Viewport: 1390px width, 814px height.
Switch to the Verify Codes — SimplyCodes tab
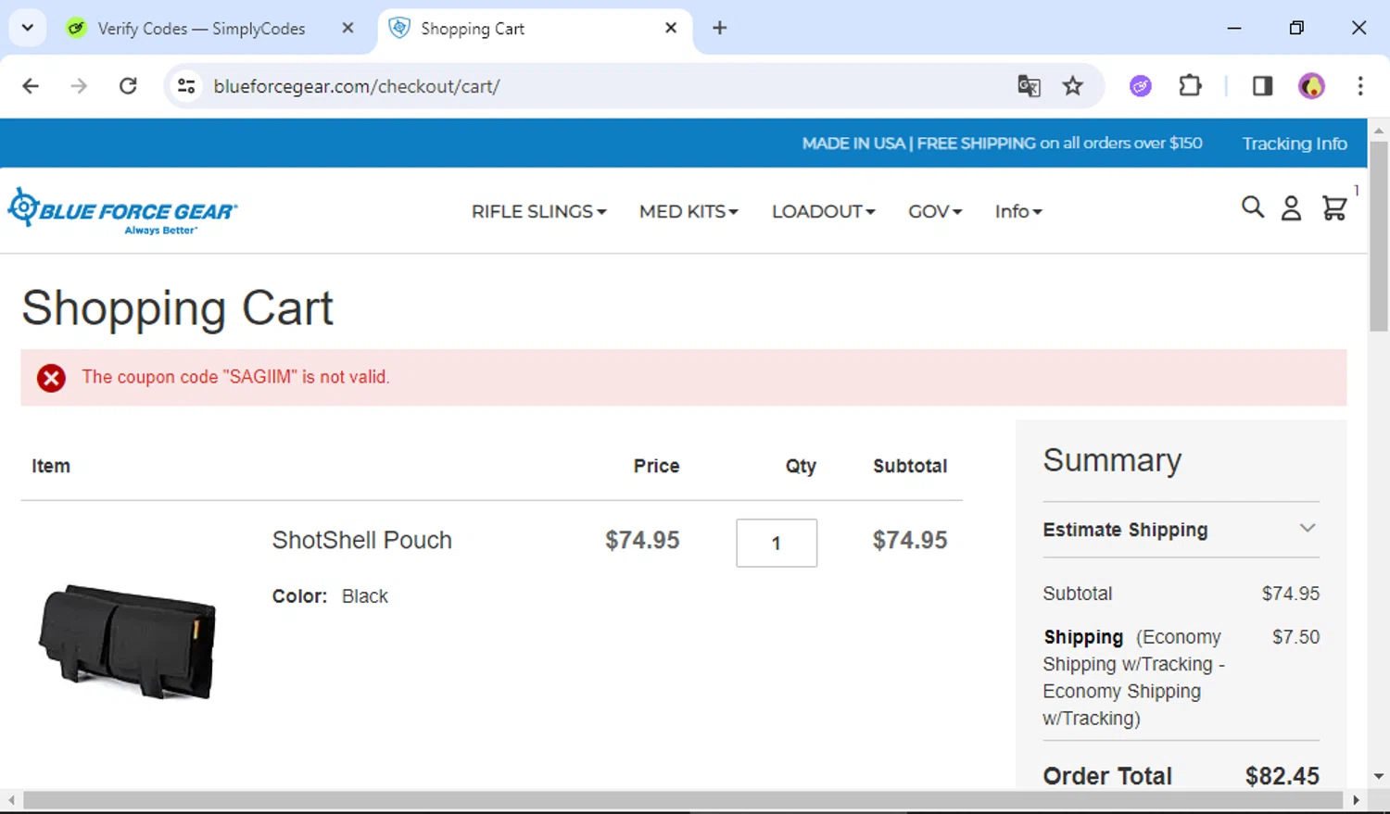pos(201,29)
